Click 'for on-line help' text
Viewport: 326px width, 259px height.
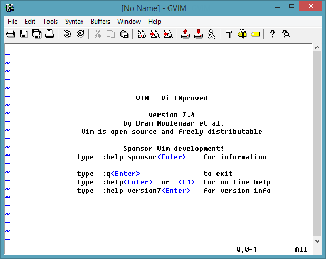(237, 182)
